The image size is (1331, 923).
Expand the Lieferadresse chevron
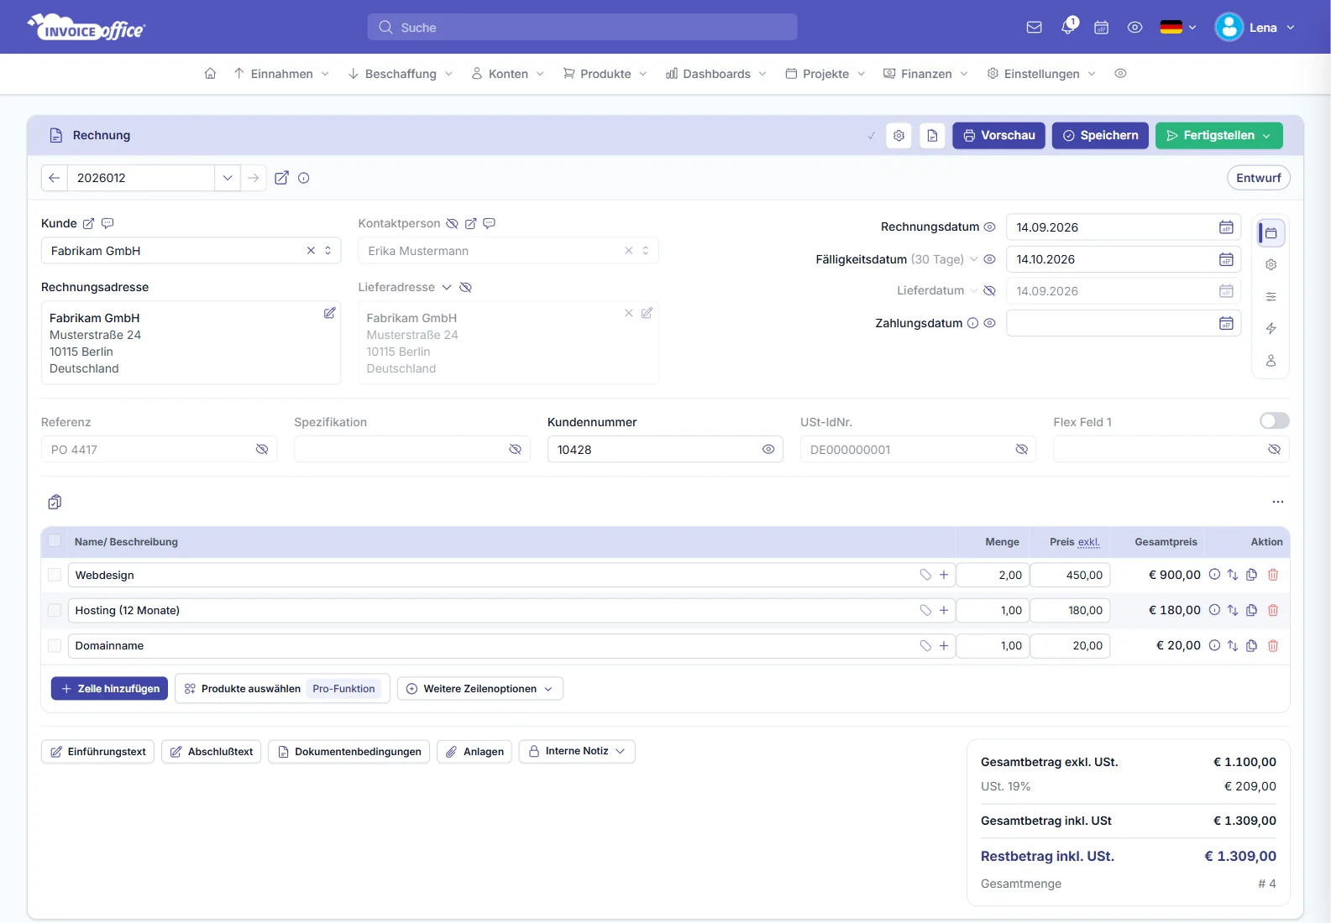point(447,288)
